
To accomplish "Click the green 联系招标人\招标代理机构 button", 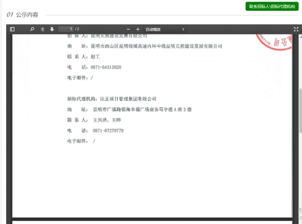I will [x=272, y=7].
